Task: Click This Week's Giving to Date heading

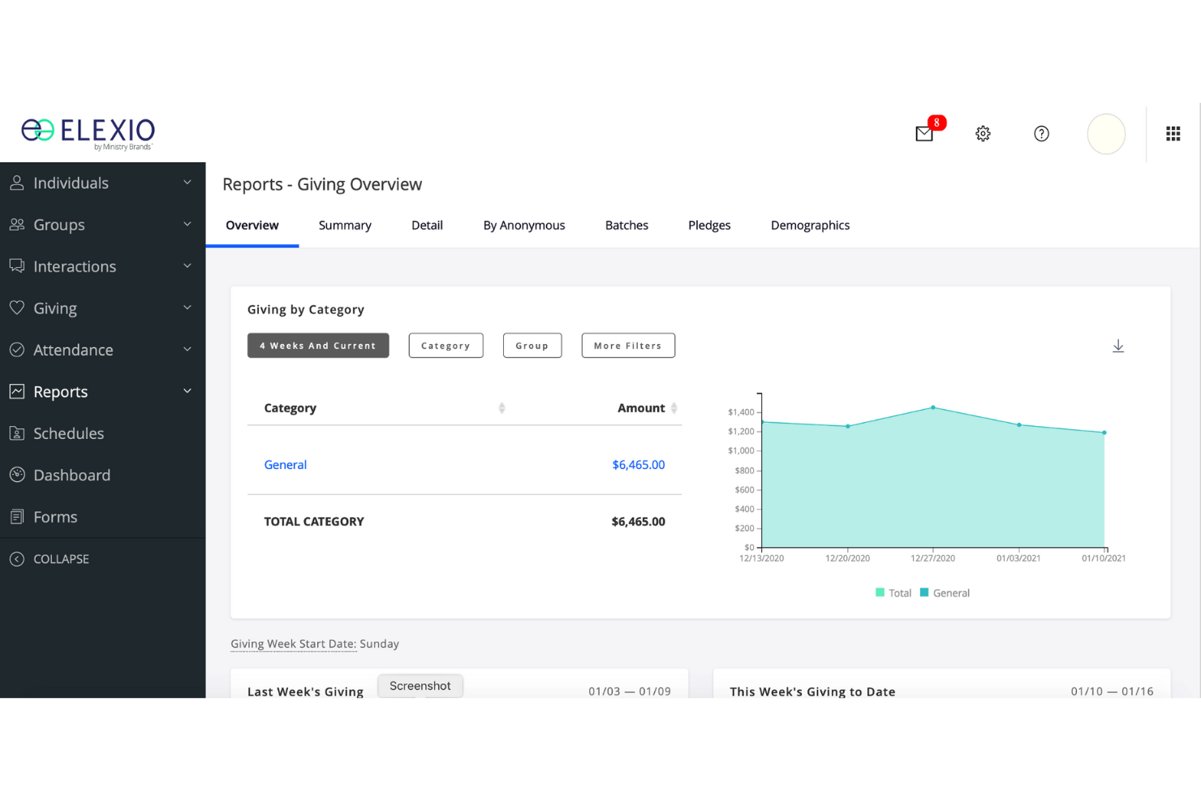Action: pos(812,691)
